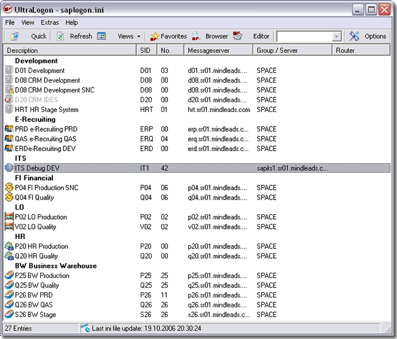Click the Browser icon in toolbar
The height and width of the screenshot is (339, 397).
196,36
